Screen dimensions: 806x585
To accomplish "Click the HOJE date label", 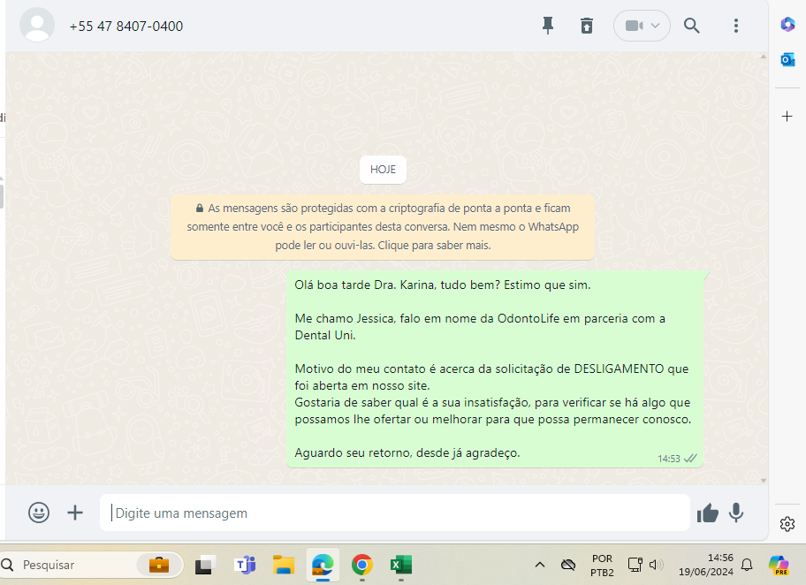I will tap(383, 169).
